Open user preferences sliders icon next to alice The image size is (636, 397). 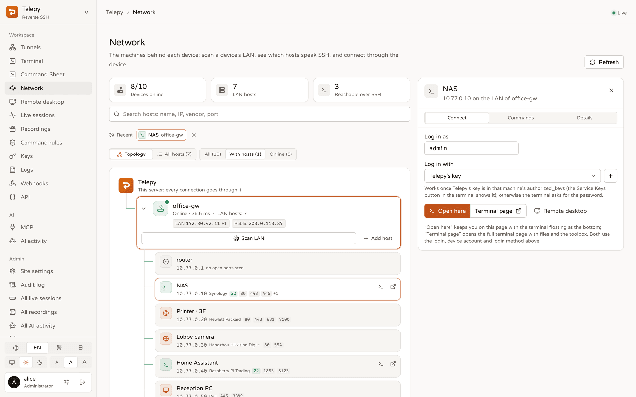(67, 382)
